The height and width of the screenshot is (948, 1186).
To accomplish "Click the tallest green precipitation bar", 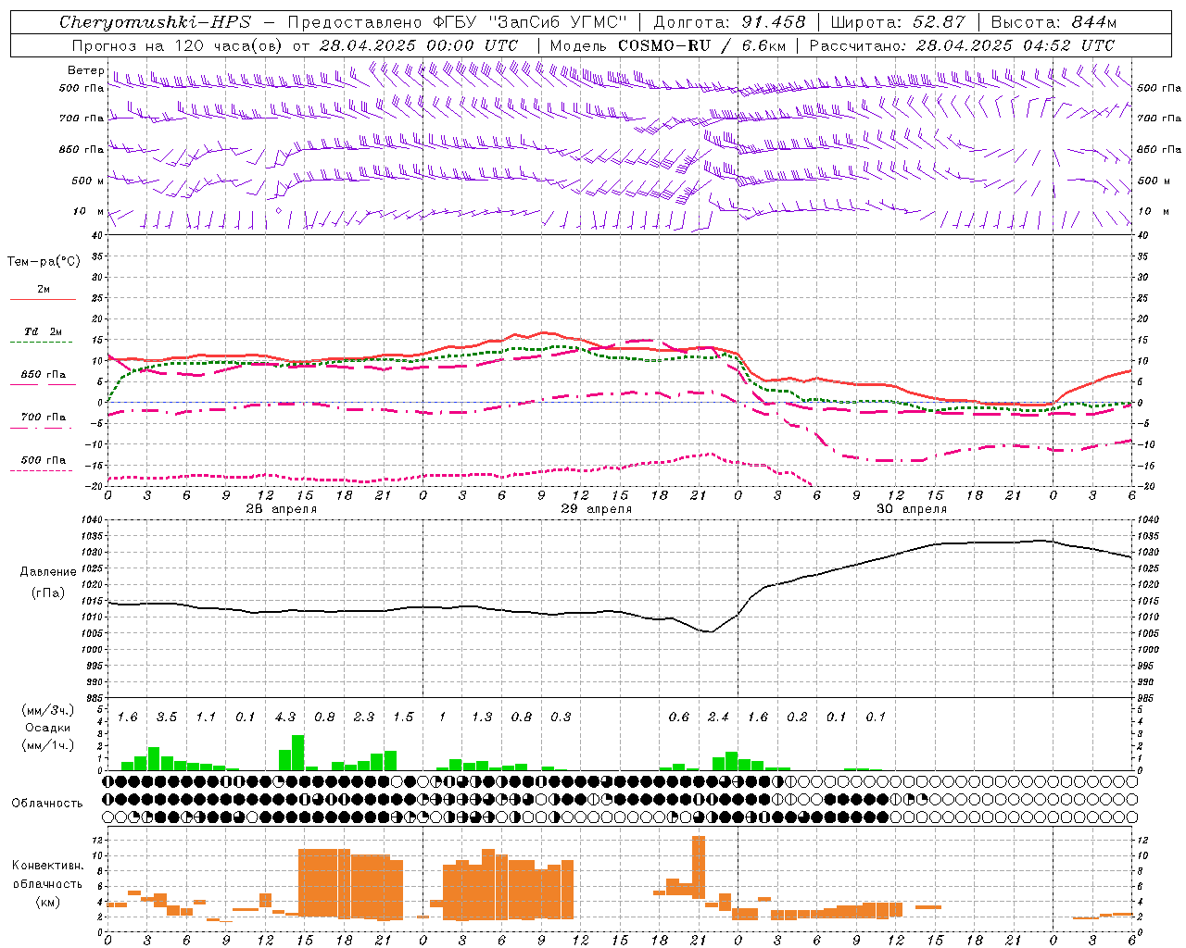I will point(298,753).
